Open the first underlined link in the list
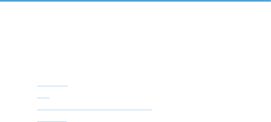The width and height of the screenshot is (271, 122). click(x=52, y=84)
